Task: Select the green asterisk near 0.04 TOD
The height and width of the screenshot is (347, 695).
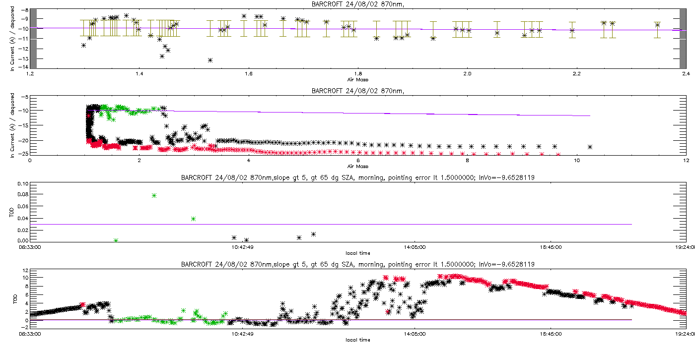Action: 193,219
